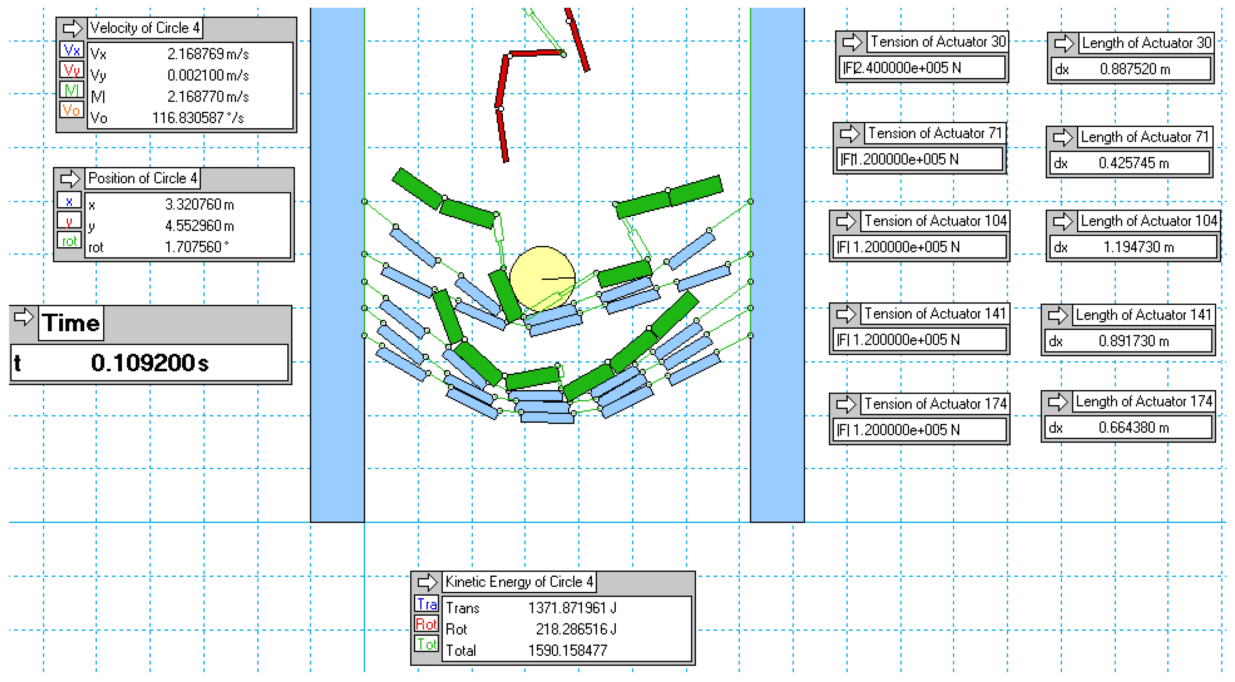The width and height of the screenshot is (1235, 682).
Task: Toggle the Vo channel button in velocity meter
Action: [72, 110]
